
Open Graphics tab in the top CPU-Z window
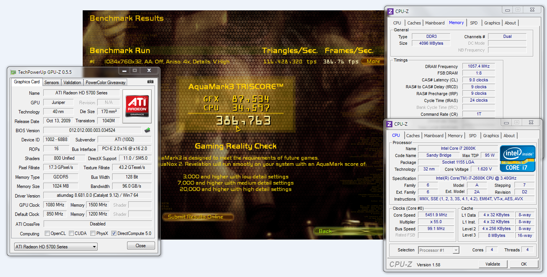492,23
